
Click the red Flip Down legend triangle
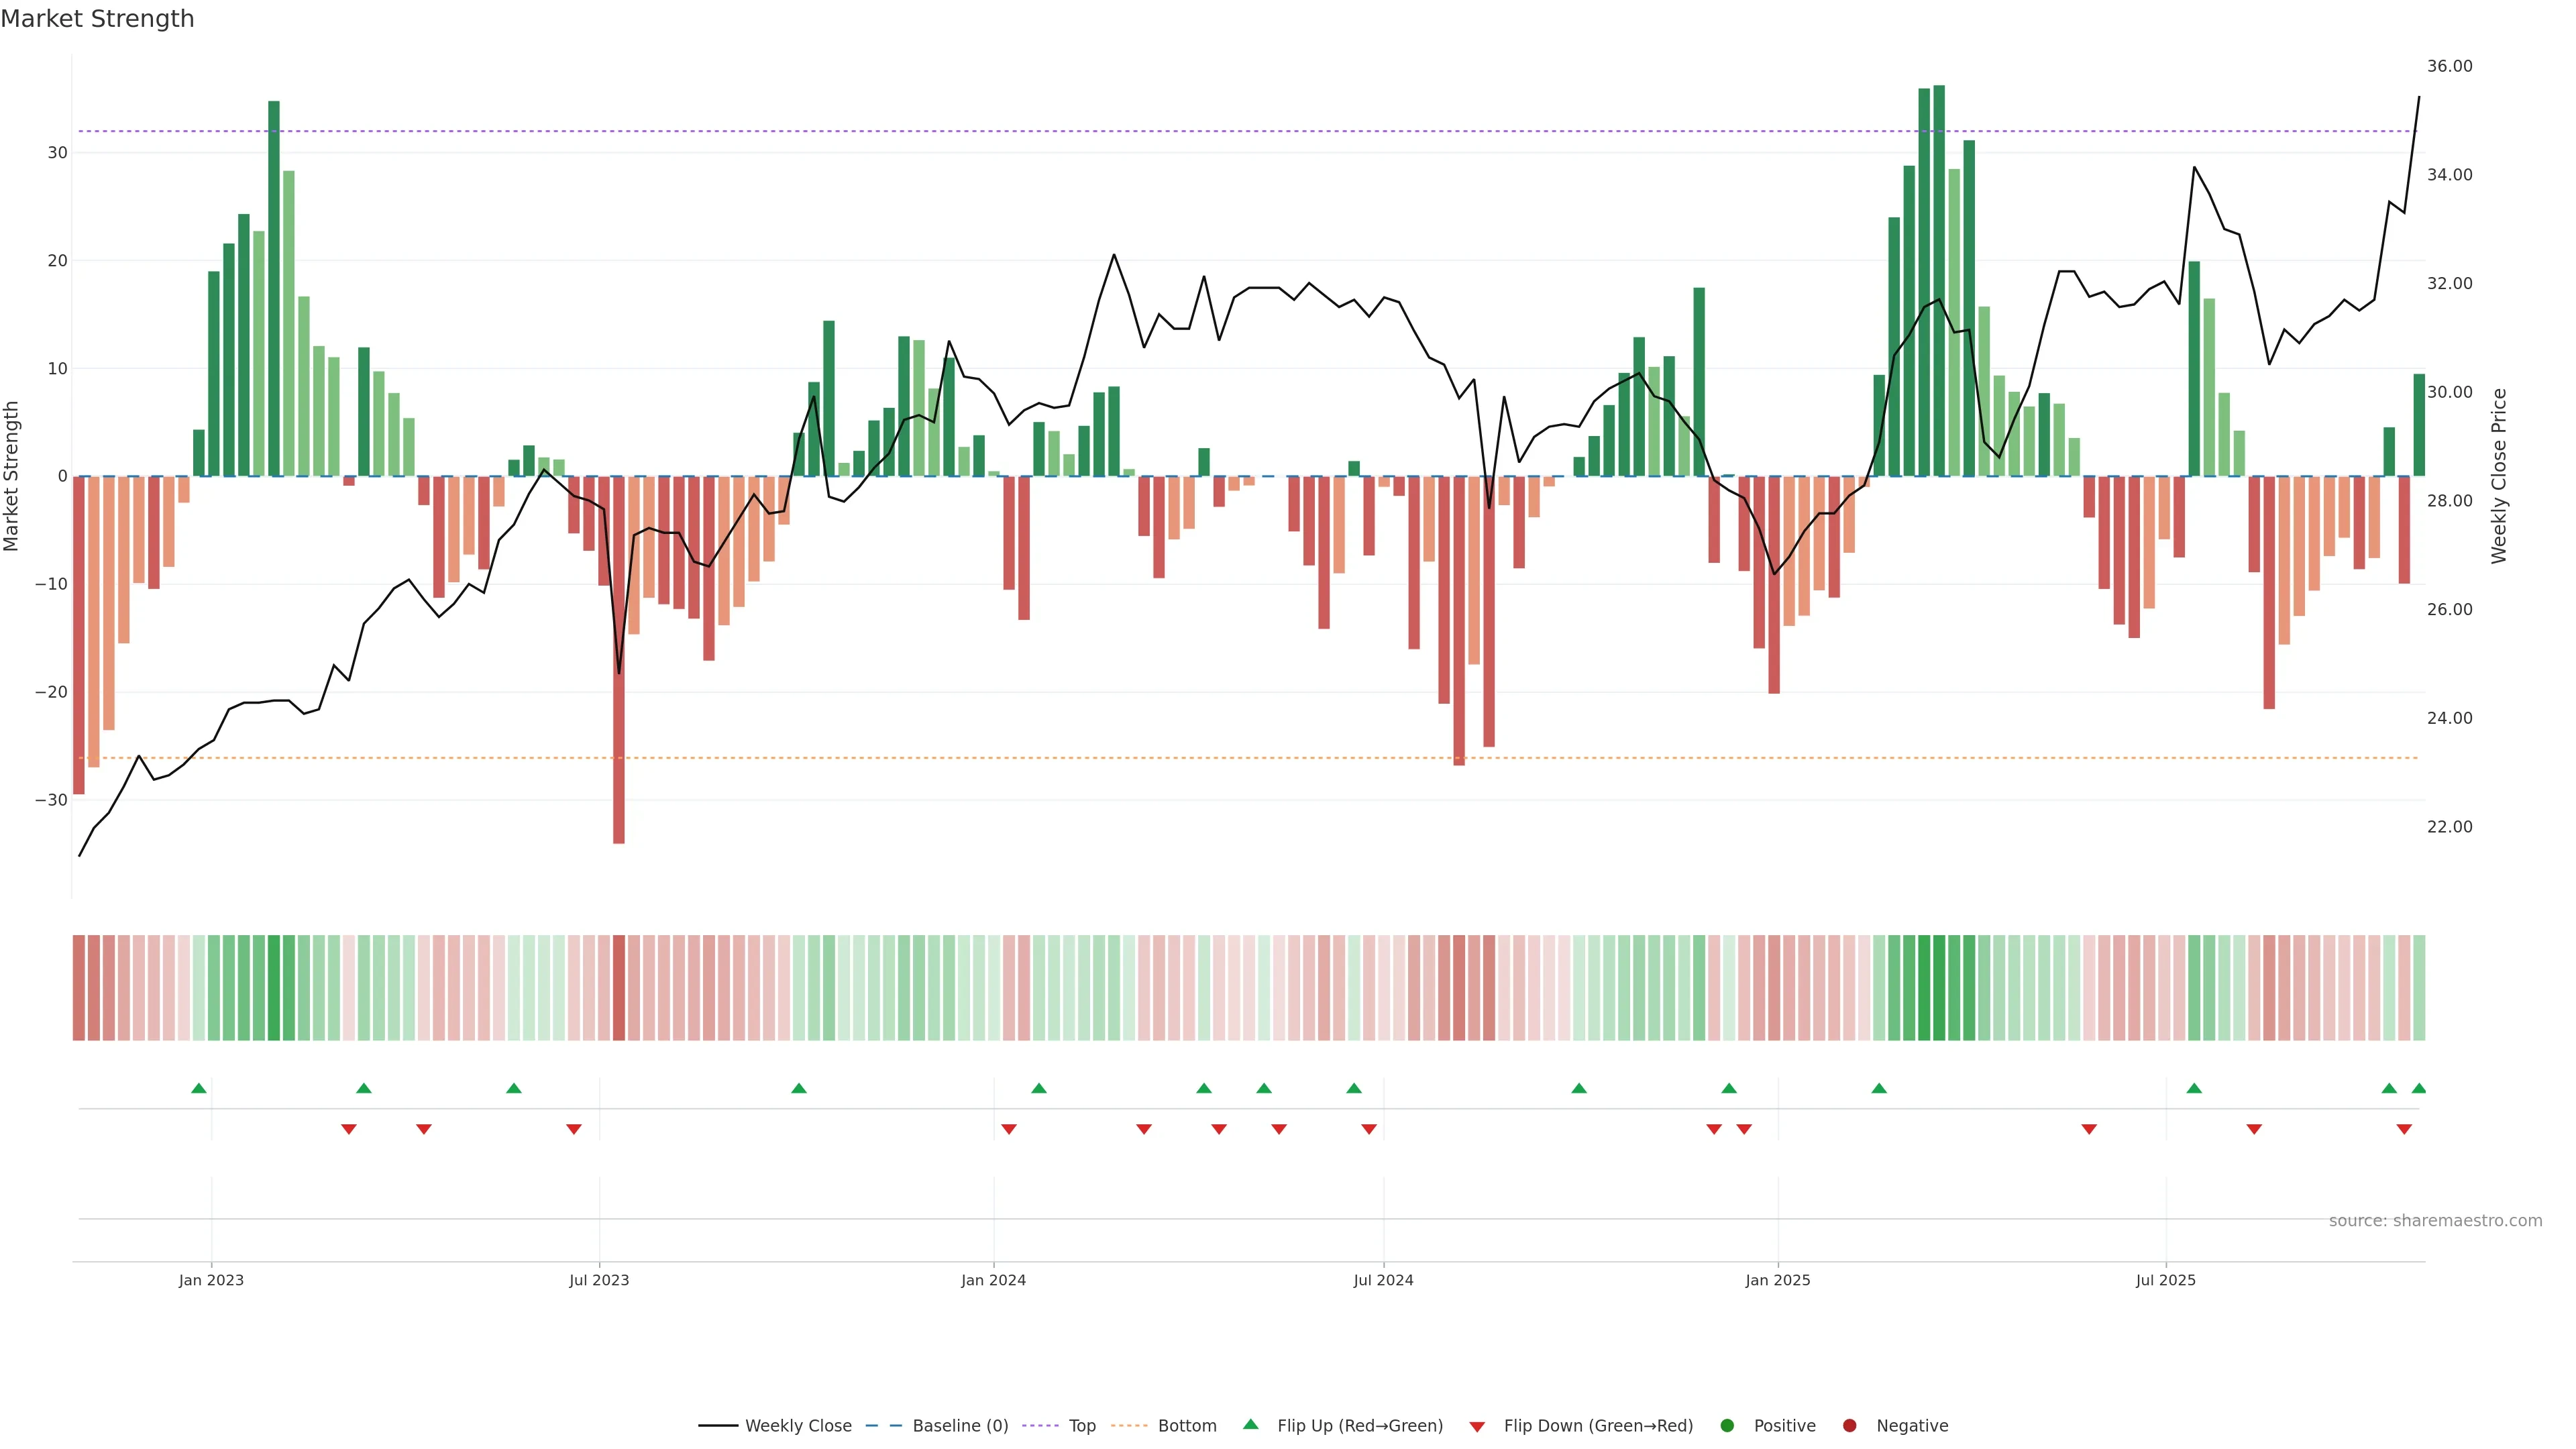coord(1477,1427)
